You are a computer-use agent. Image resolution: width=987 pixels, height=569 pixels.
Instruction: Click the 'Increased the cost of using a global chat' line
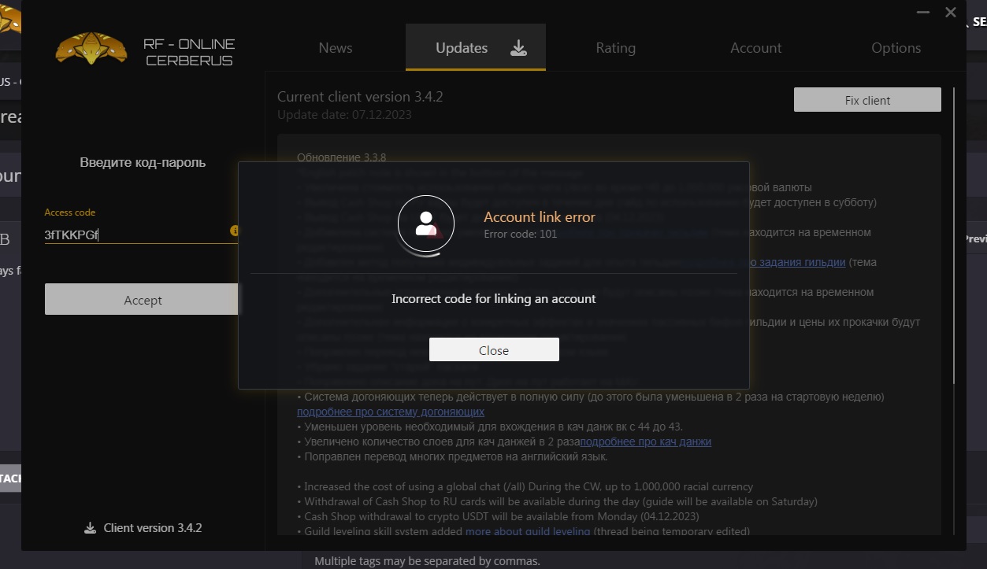(525, 486)
